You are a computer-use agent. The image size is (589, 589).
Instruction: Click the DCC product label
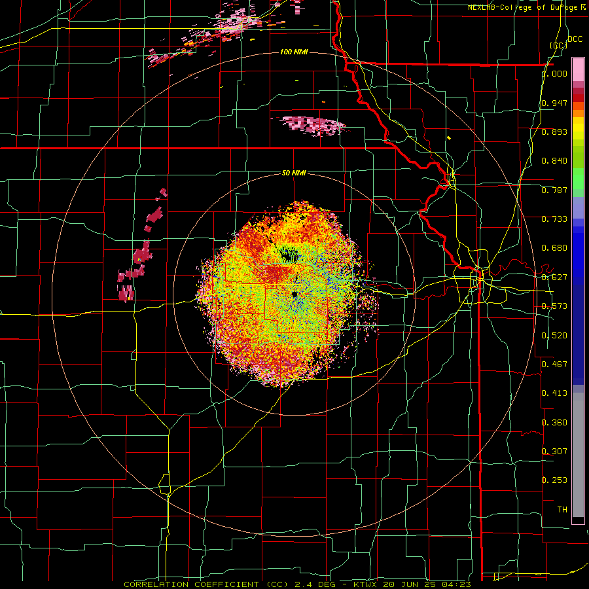pos(575,39)
